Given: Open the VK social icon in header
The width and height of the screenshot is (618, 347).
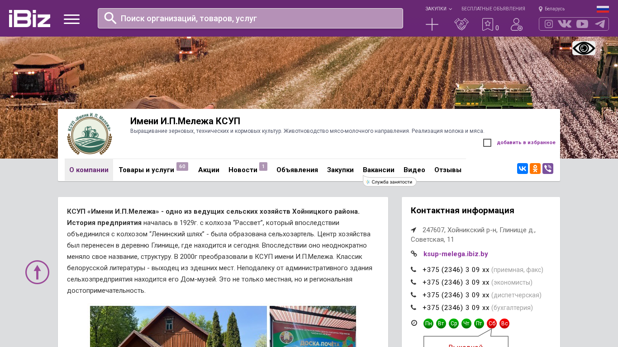Looking at the screenshot, I should [565, 24].
